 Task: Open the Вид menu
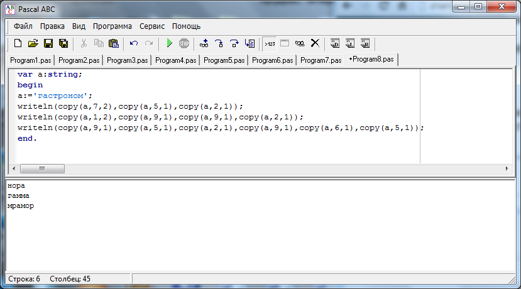click(79, 26)
